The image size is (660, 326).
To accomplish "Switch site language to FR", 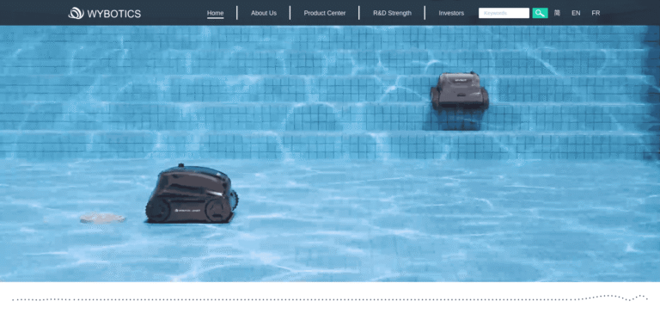I will click(x=596, y=13).
